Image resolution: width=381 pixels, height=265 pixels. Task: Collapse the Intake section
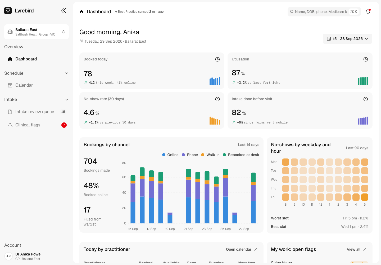coord(37,100)
